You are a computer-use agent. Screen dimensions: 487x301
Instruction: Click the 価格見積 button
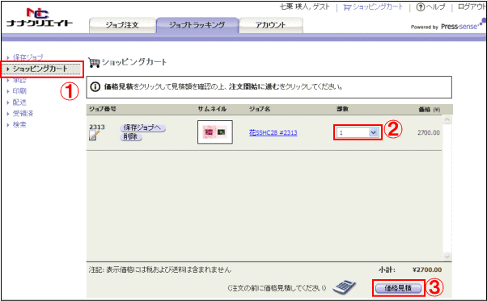[x=398, y=288]
